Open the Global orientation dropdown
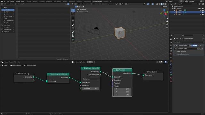This screenshot has width=205, height=115. (111, 4)
